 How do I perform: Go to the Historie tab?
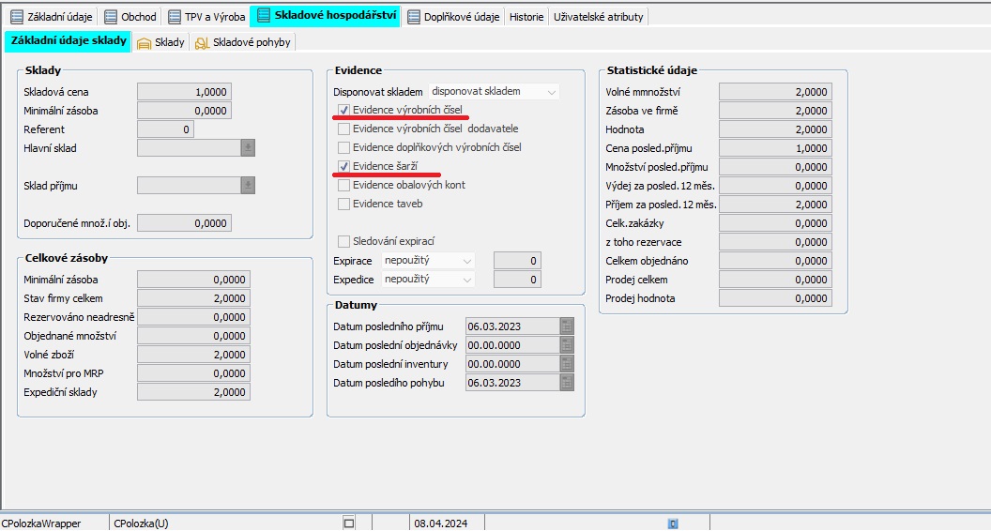(526, 17)
